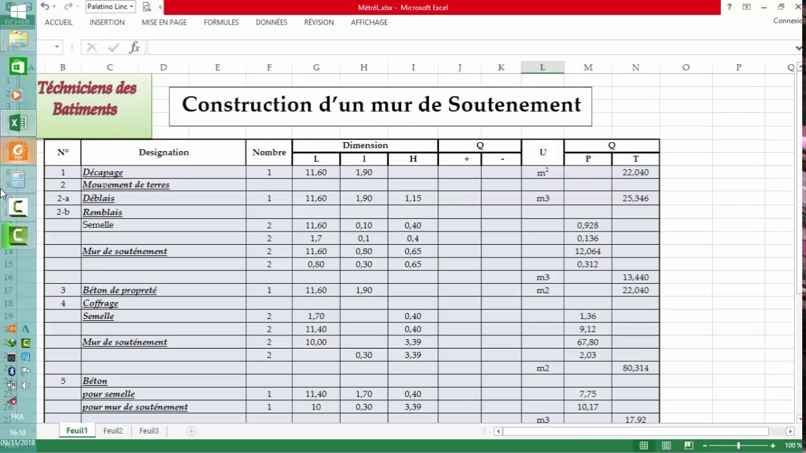Click the Décapage designation cell

pyautogui.click(x=164, y=172)
